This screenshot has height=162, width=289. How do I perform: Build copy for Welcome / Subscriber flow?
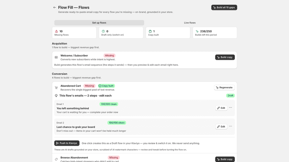coord(225,57)
